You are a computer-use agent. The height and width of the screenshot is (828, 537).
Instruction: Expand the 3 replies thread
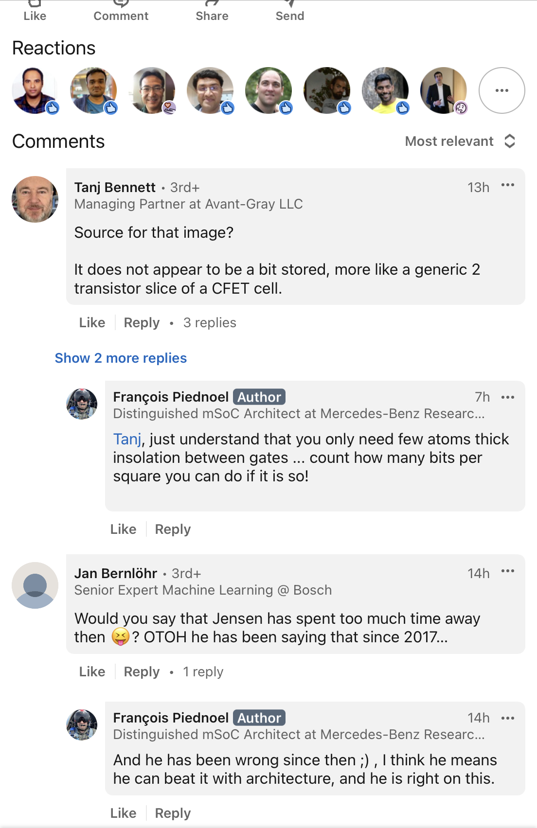coord(209,323)
